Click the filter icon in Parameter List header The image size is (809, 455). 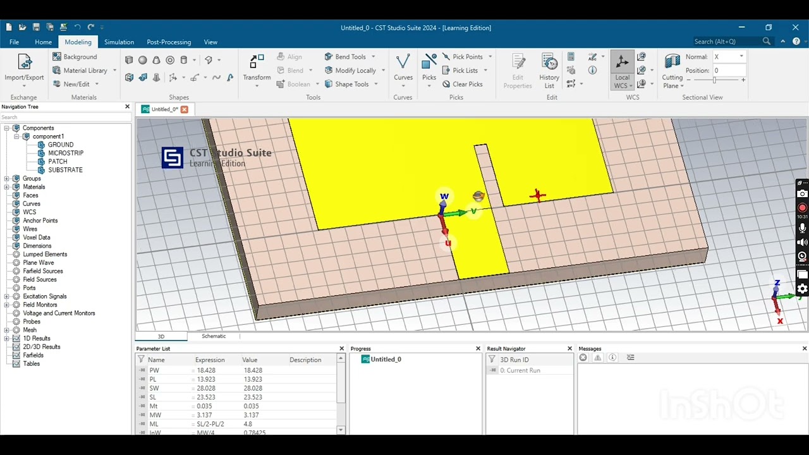[x=141, y=360]
